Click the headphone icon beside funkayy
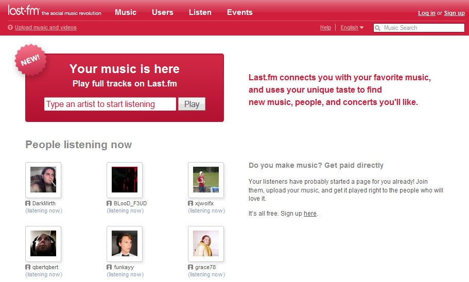The height and width of the screenshot is (282, 469). click(x=109, y=267)
